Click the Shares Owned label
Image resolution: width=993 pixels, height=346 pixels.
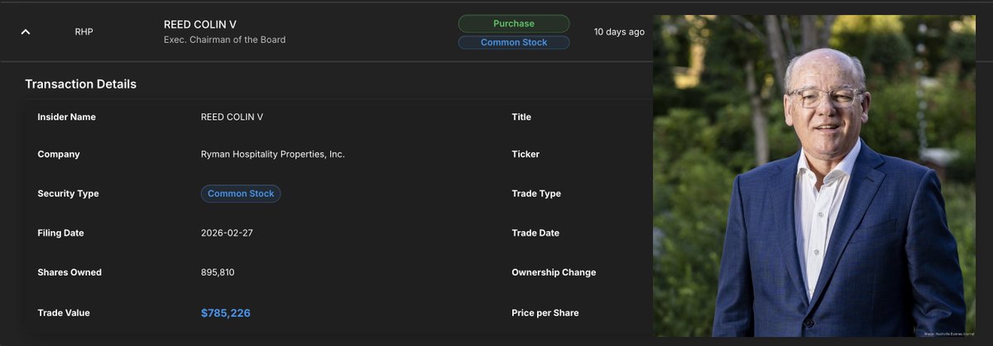(70, 273)
